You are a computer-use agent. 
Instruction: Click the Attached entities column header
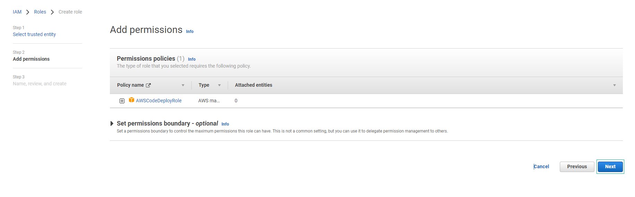253,85
